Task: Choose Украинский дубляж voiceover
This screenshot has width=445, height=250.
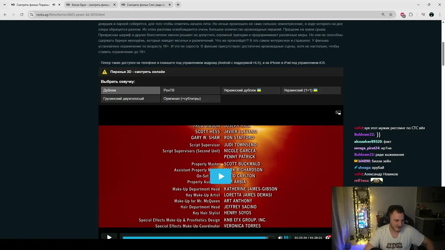Action: click(251, 90)
